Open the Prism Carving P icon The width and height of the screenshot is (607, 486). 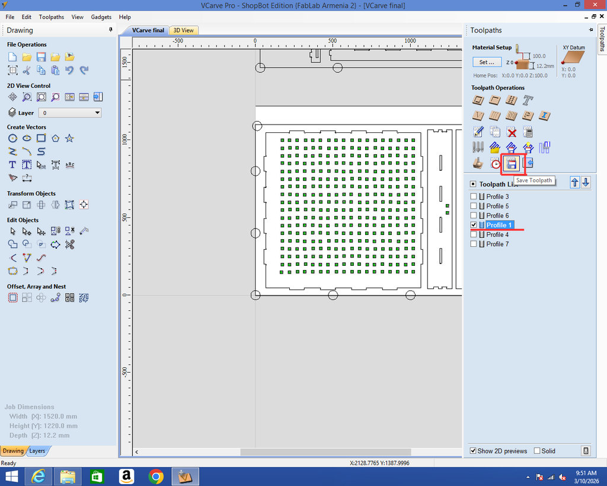528,116
